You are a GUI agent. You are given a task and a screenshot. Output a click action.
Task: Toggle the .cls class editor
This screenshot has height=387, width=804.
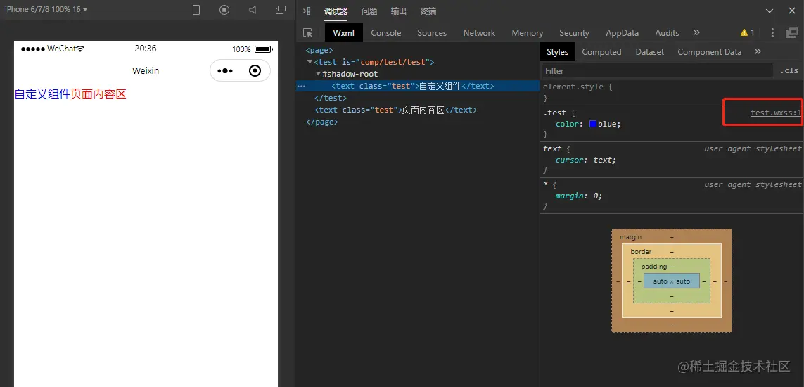coord(790,70)
